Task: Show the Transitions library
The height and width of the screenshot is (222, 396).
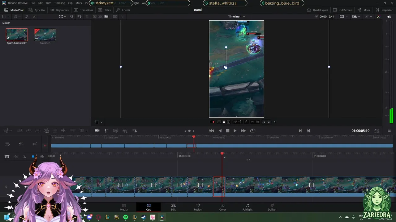Action: (x=83, y=10)
